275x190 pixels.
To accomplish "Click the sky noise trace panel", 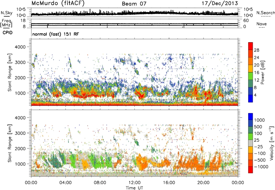I will 134,12.
